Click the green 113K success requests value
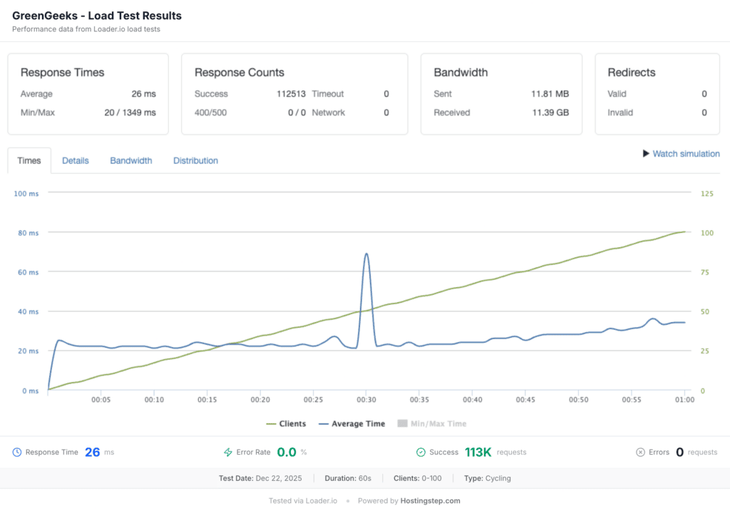Viewport: 730px width, 513px height. 478,452
